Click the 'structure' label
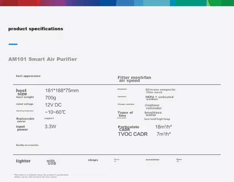 click(122, 89)
